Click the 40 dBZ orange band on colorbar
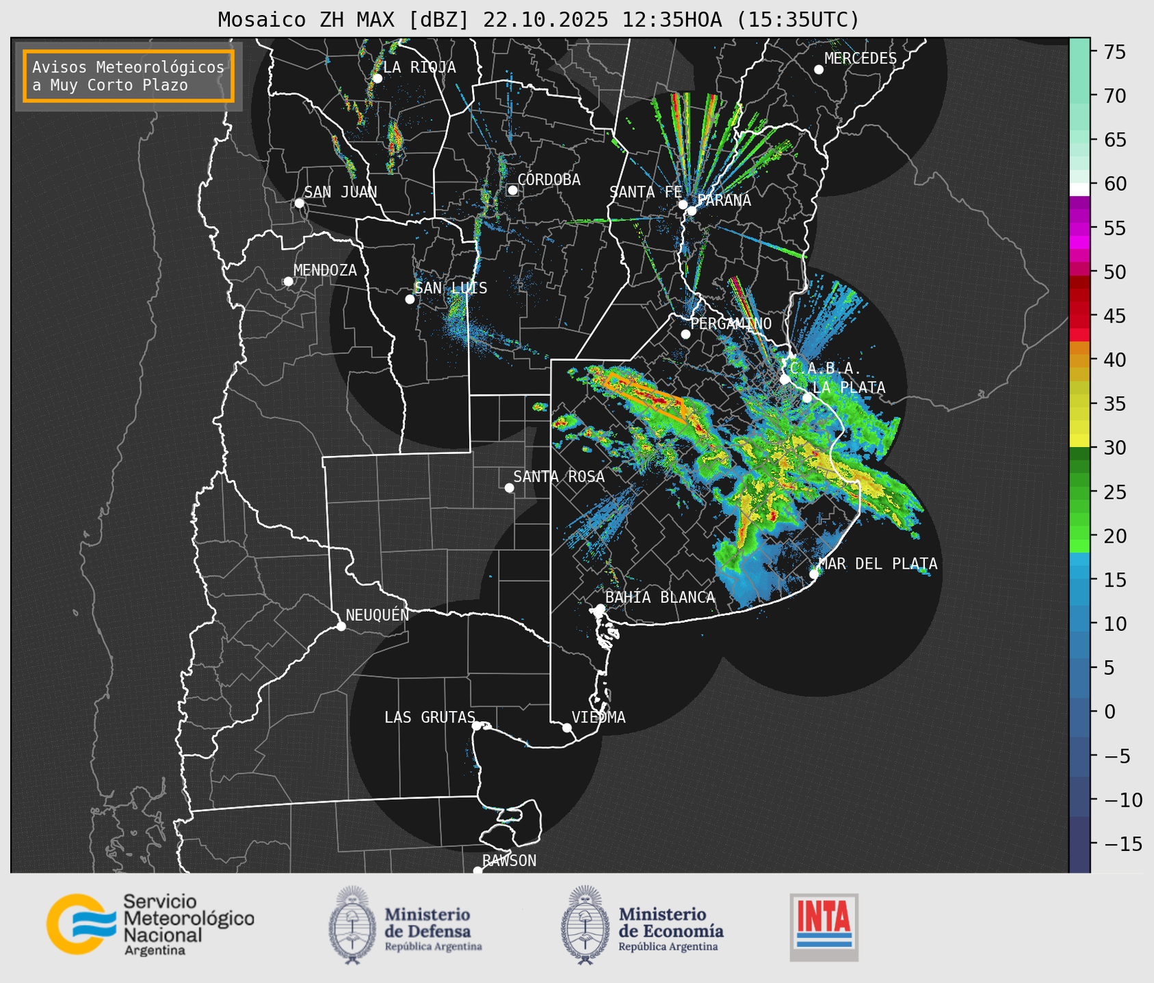 coord(1079,360)
